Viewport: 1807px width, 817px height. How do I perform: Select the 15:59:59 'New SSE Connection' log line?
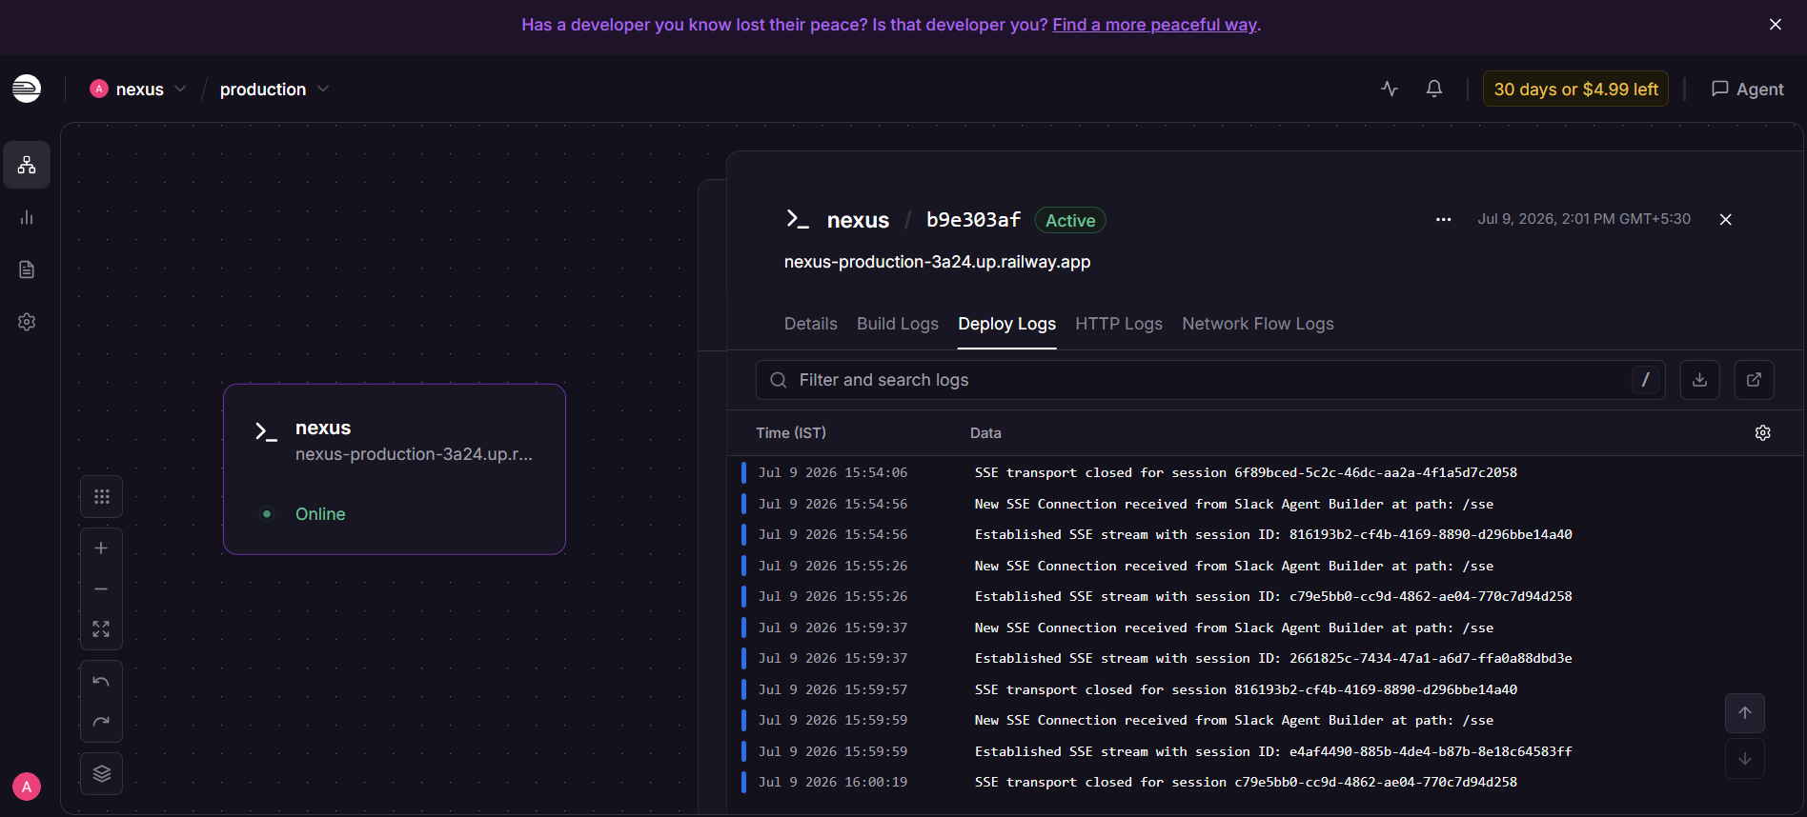[1265, 721]
